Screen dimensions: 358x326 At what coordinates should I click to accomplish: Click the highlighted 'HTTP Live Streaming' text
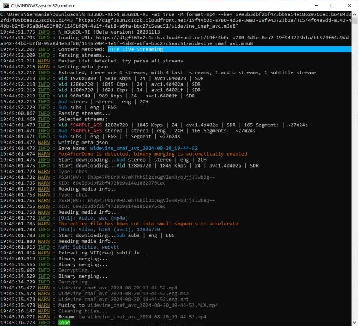coord(135,49)
